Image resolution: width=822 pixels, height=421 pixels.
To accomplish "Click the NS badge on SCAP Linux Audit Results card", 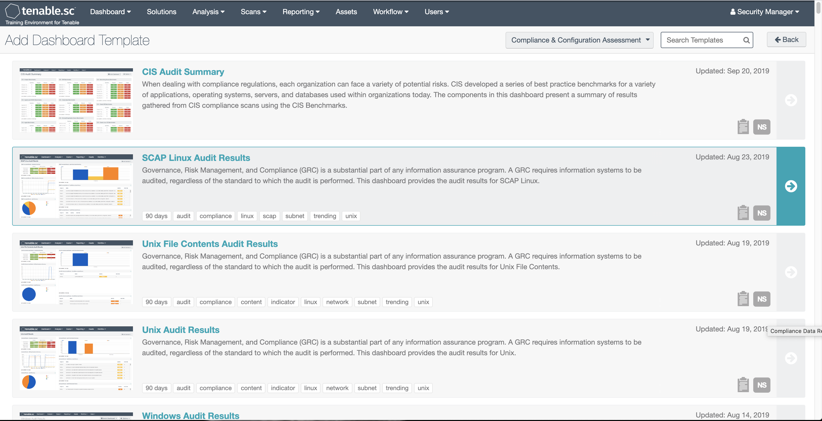I will [x=762, y=213].
